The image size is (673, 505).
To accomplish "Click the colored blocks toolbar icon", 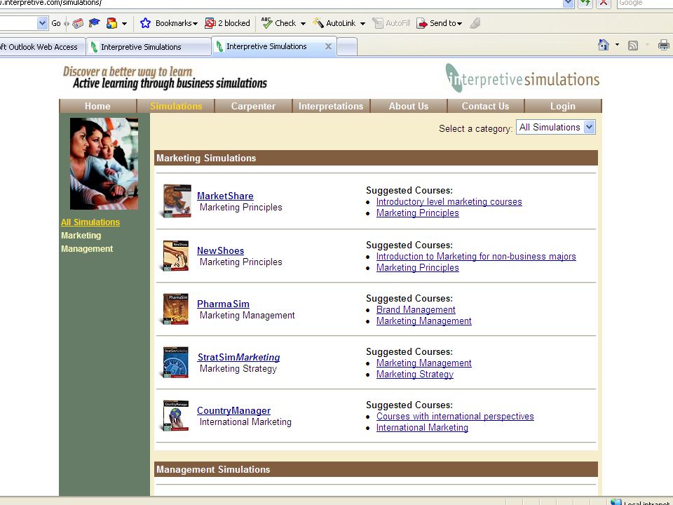I will click(111, 23).
